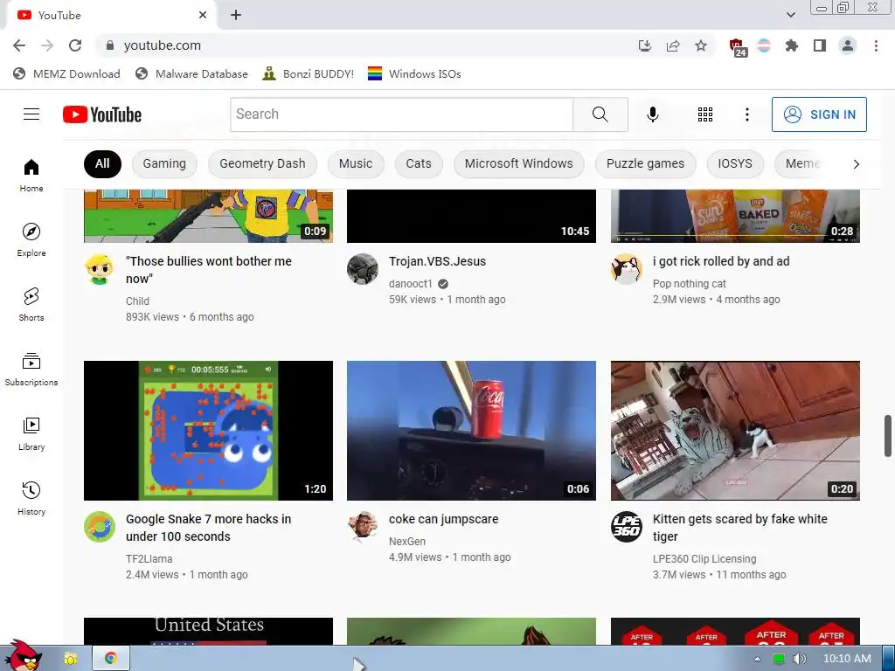
Task: Open Chrome from the taskbar
Action: [x=111, y=659]
